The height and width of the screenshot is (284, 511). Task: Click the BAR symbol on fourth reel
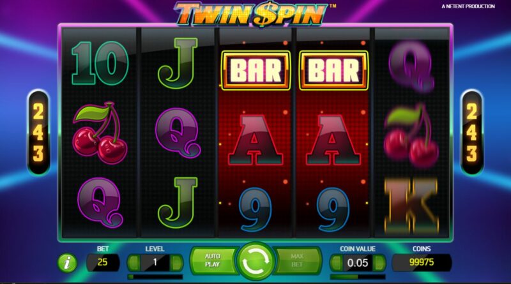pos(333,70)
